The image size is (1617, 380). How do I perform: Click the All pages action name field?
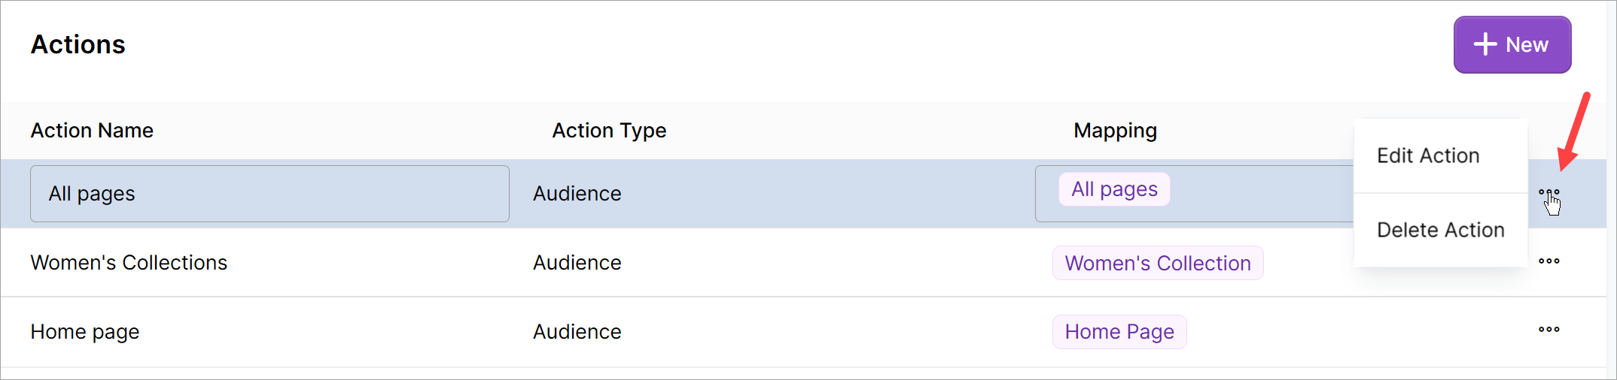[269, 194]
